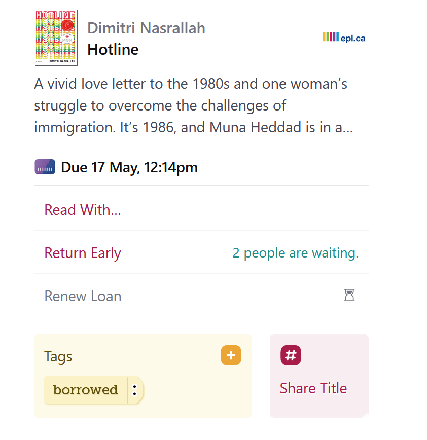
Task: Click author name Dimitri Nasrallah
Action: (x=146, y=28)
